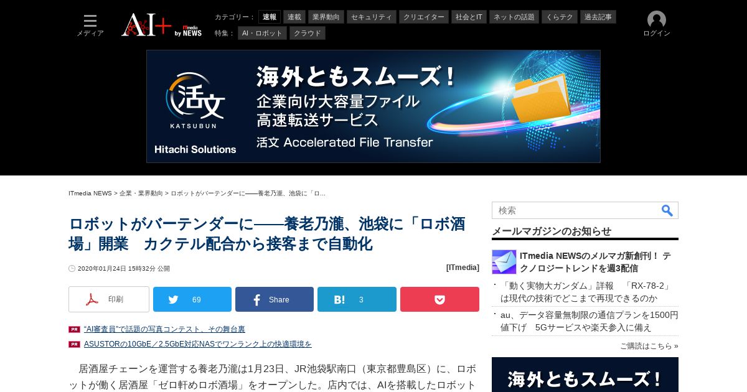This screenshot has width=747, height=392.
Task: Open the クラウド feature tab
Action: 308,33
